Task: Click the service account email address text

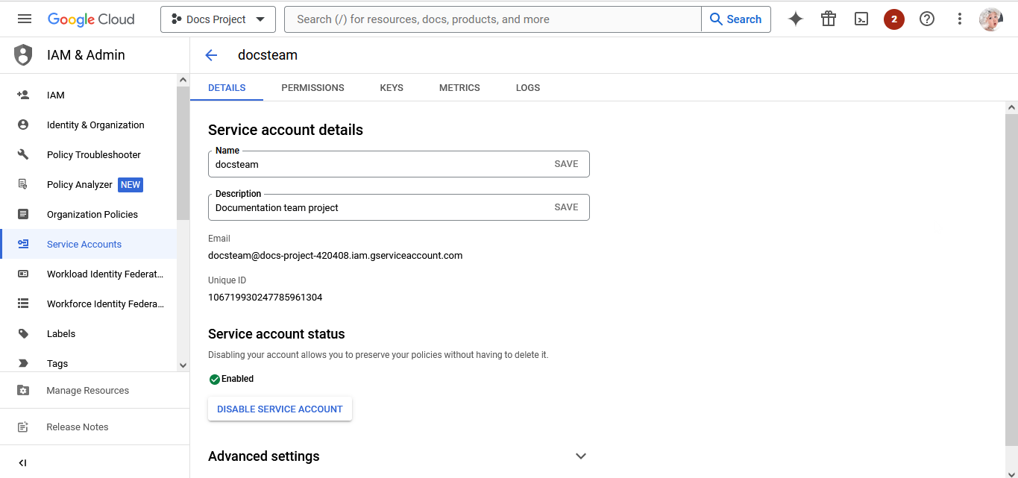Action: tap(336, 255)
